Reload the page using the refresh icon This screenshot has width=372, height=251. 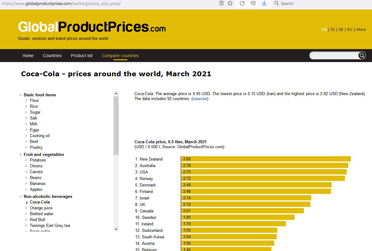(242, 3)
